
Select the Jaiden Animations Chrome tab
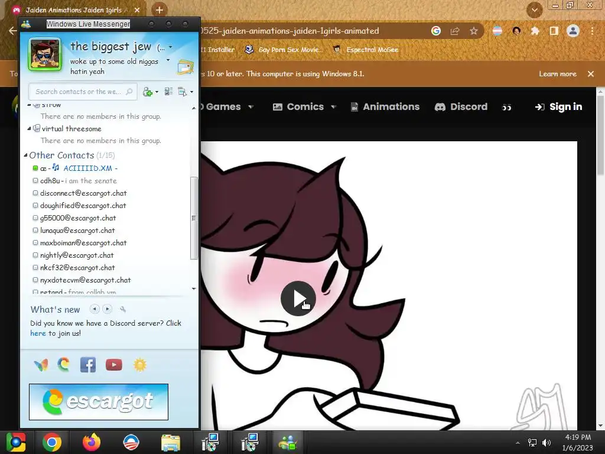(x=75, y=10)
